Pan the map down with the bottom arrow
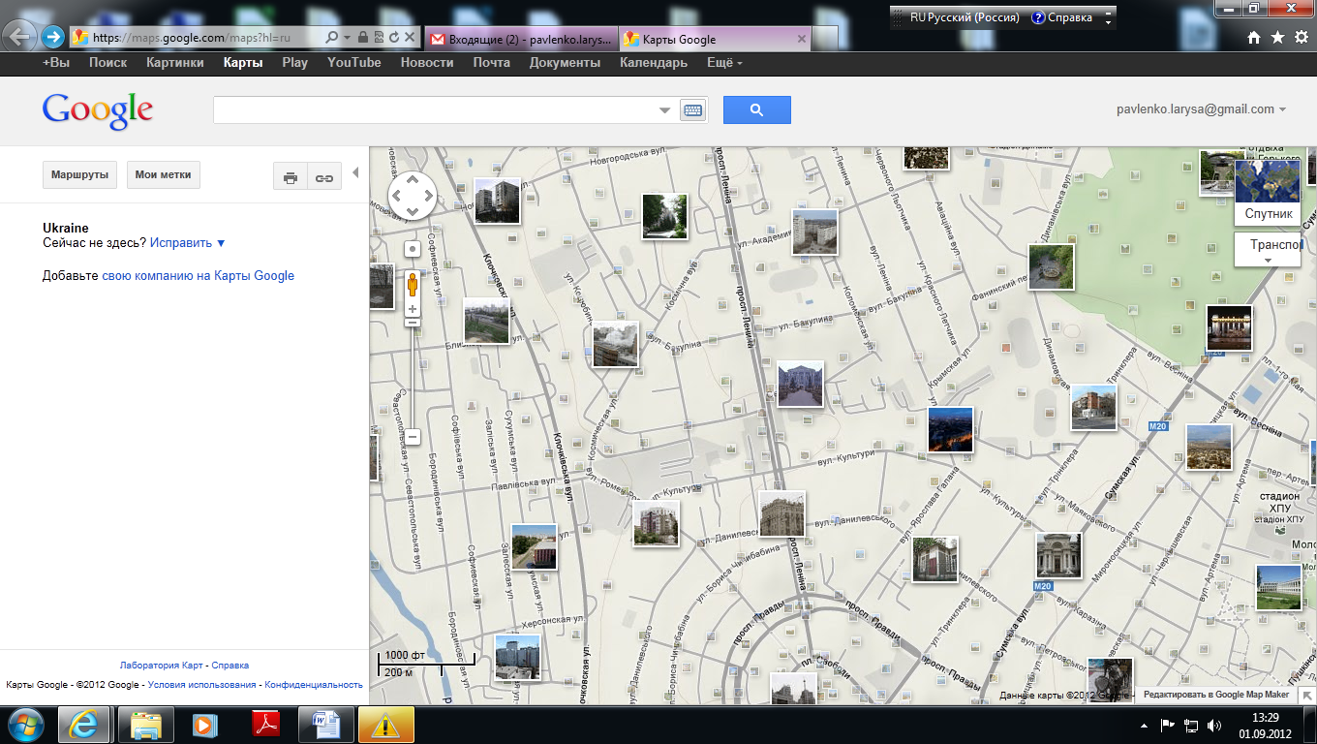The width and height of the screenshot is (1317, 744). point(412,212)
